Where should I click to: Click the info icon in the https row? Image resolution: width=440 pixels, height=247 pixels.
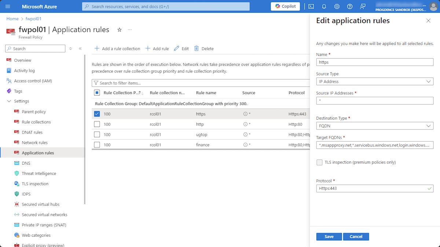[x=245, y=114]
